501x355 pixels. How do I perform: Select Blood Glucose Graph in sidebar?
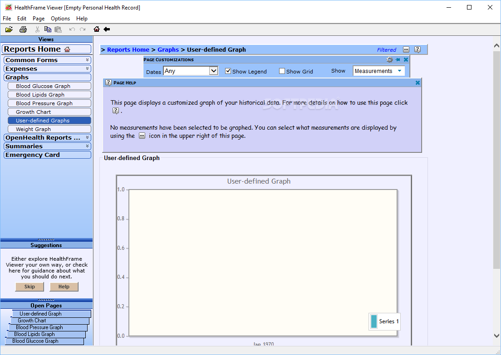(49, 86)
